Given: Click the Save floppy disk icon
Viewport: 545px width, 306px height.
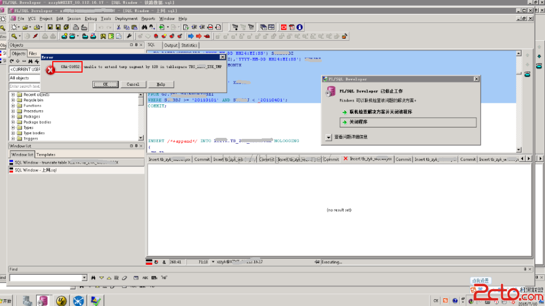Looking at the screenshot, I should coord(50,27).
